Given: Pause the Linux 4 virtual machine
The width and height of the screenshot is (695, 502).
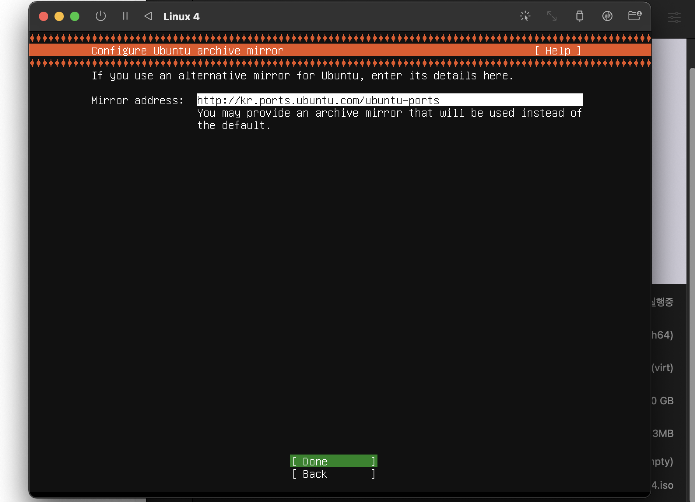Looking at the screenshot, I should (x=125, y=16).
